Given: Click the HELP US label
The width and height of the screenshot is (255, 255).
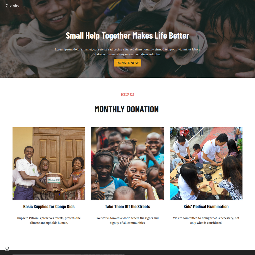Looking at the screenshot, I should click(x=127, y=95).
